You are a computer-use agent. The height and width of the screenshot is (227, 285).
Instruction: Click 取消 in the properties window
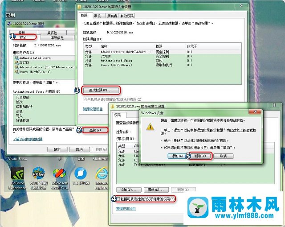point(79,149)
